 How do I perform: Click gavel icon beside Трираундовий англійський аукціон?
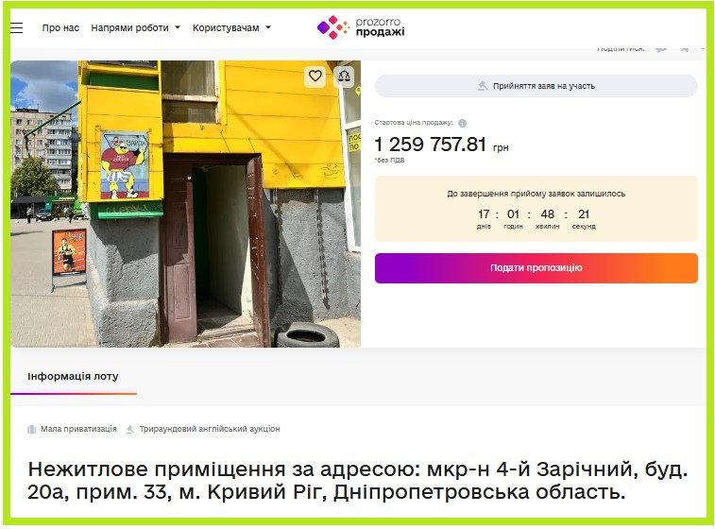click(130, 429)
